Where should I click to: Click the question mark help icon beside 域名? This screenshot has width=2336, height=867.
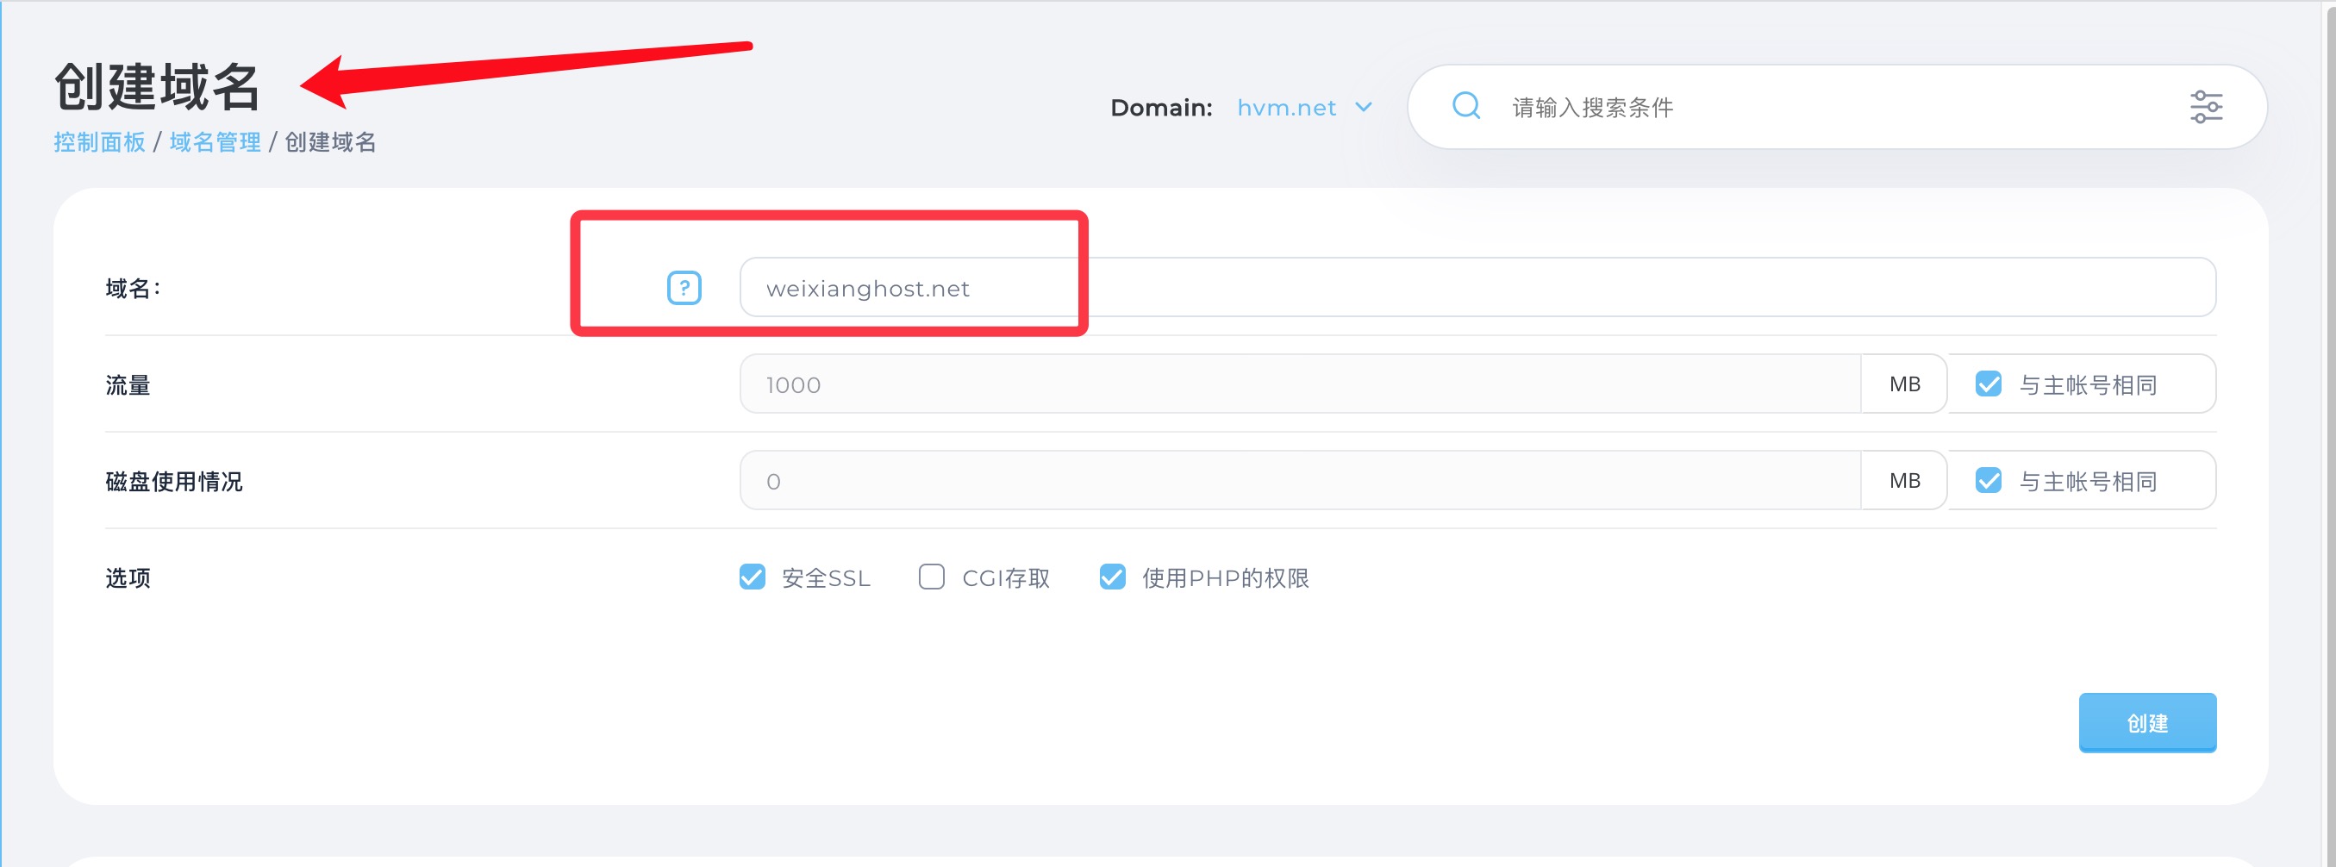coord(684,289)
